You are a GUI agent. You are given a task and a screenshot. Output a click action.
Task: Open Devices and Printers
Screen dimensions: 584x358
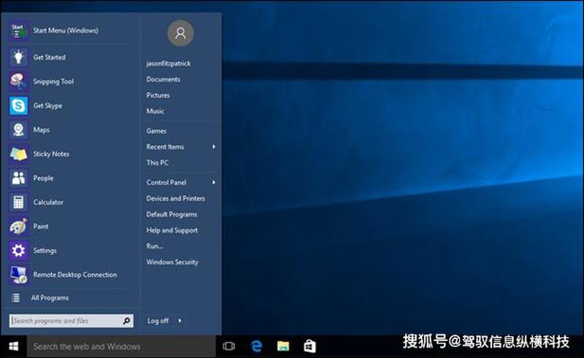(x=175, y=198)
